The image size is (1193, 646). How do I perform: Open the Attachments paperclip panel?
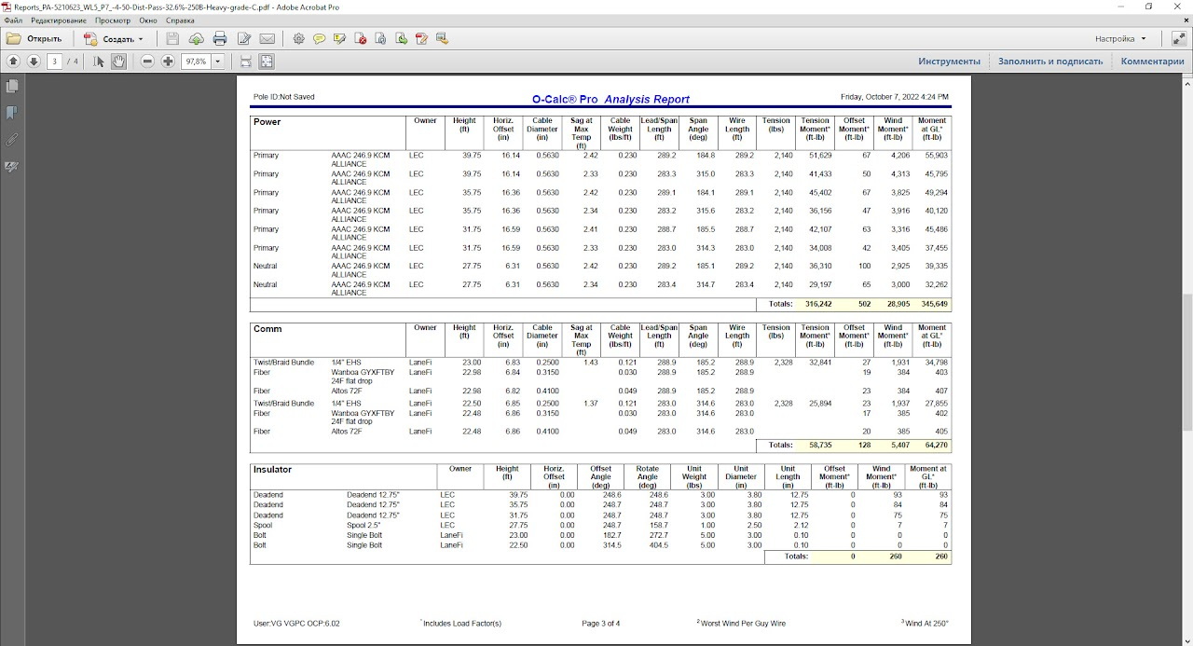click(12, 138)
